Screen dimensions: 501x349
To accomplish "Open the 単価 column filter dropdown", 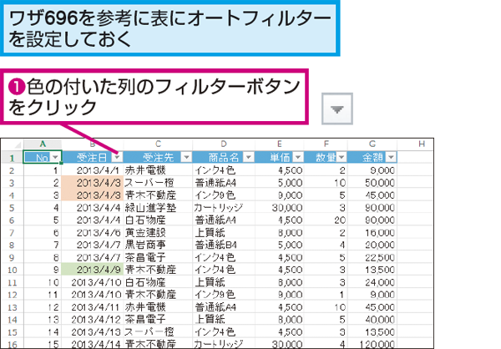I will (x=298, y=157).
